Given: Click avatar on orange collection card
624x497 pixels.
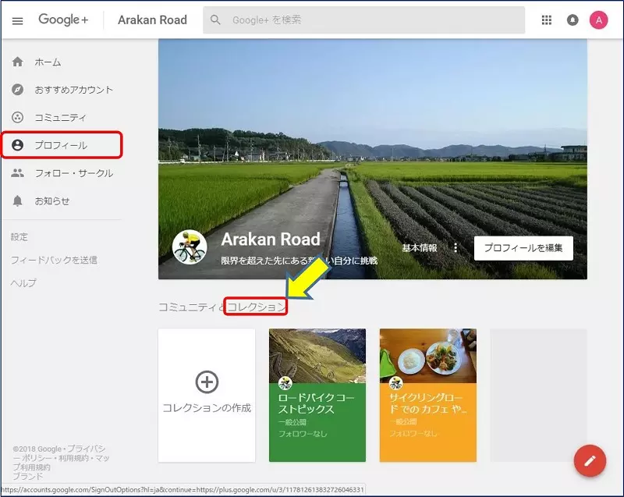Looking at the screenshot, I should coord(395,383).
